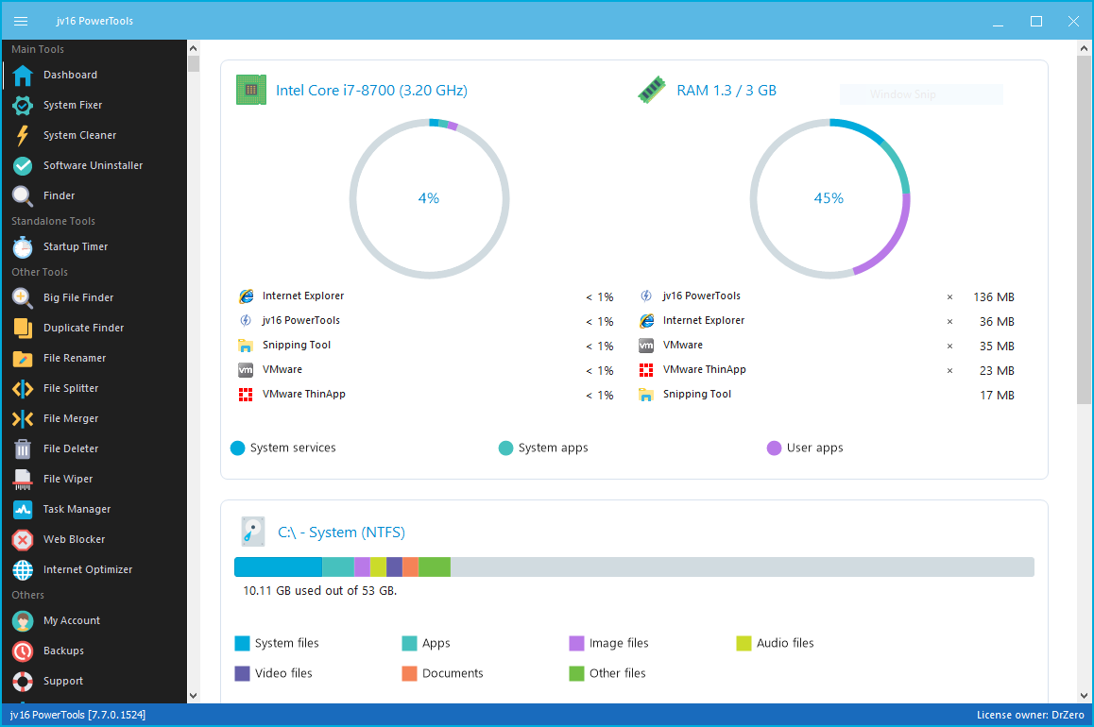This screenshot has width=1094, height=727.
Task: Click the System Fixer gear icon
Action: click(x=23, y=105)
